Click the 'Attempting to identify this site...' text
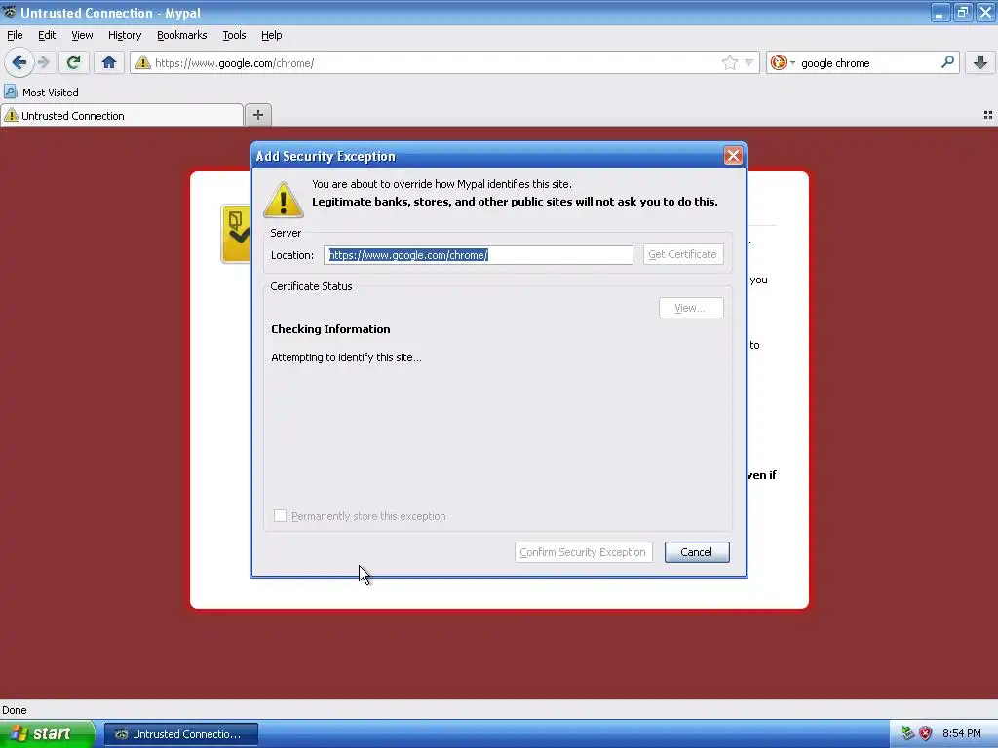Screen dimensions: 998x748 point(346,357)
